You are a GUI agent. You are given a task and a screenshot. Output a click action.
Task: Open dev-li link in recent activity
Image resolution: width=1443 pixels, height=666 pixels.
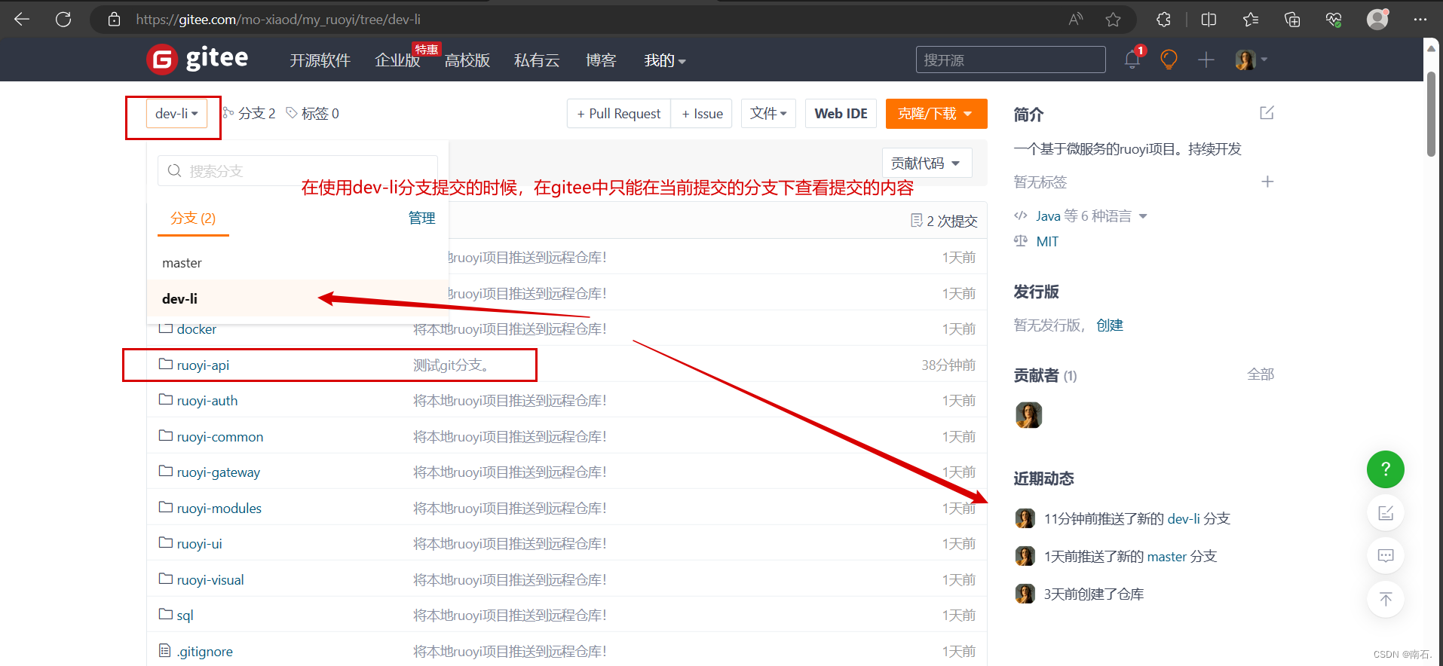1184,519
